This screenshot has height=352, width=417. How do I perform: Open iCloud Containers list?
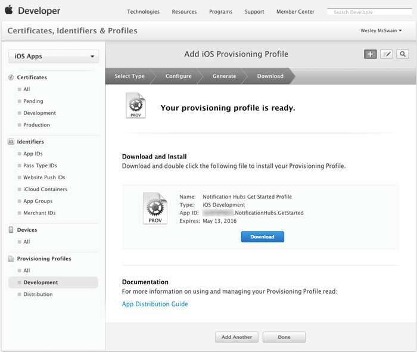(x=45, y=189)
